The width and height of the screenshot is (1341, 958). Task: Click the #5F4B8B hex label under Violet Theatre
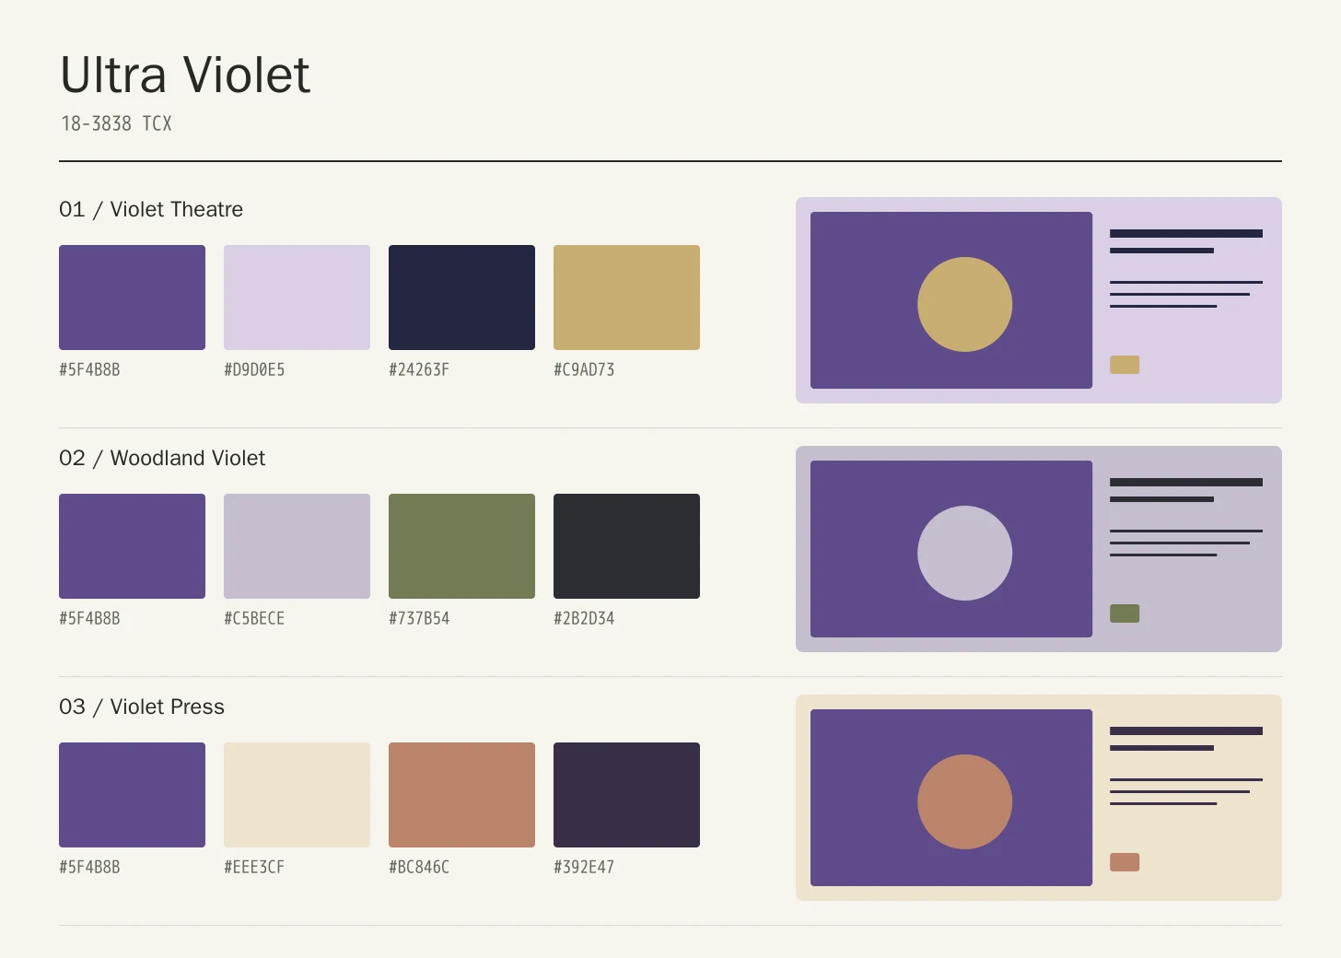point(89,369)
